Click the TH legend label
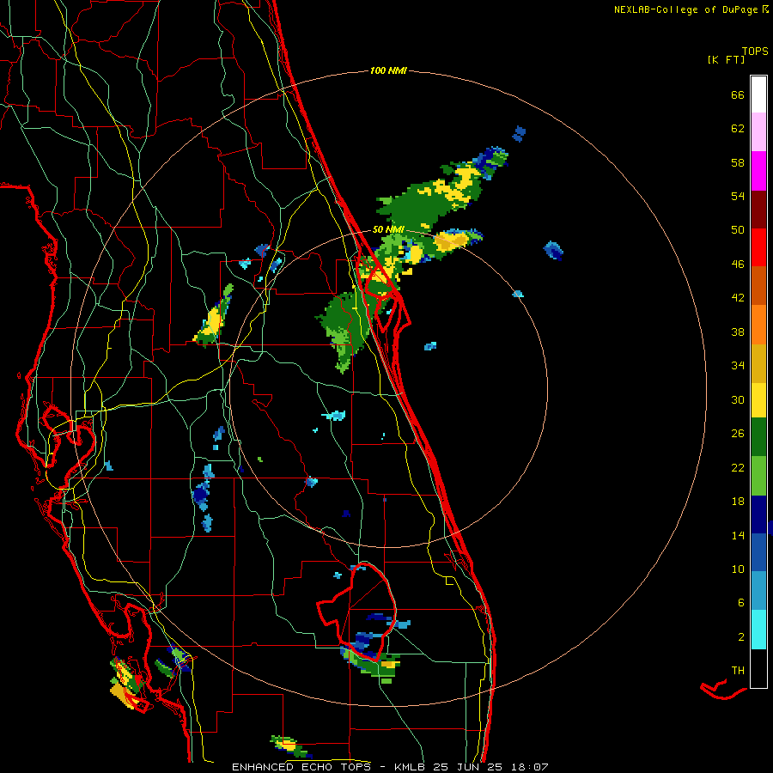This screenshot has width=773, height=773. coord(738,671)
